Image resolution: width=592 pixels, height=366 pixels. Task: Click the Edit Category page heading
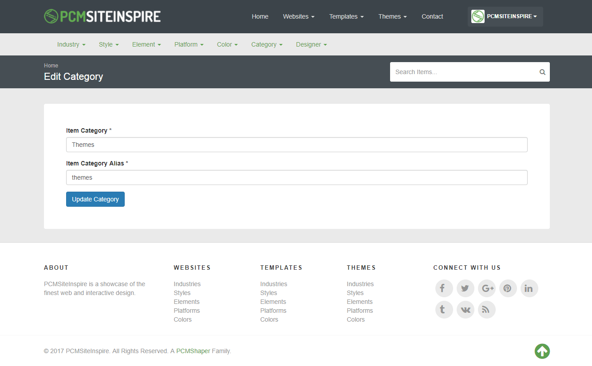(74, 76)
